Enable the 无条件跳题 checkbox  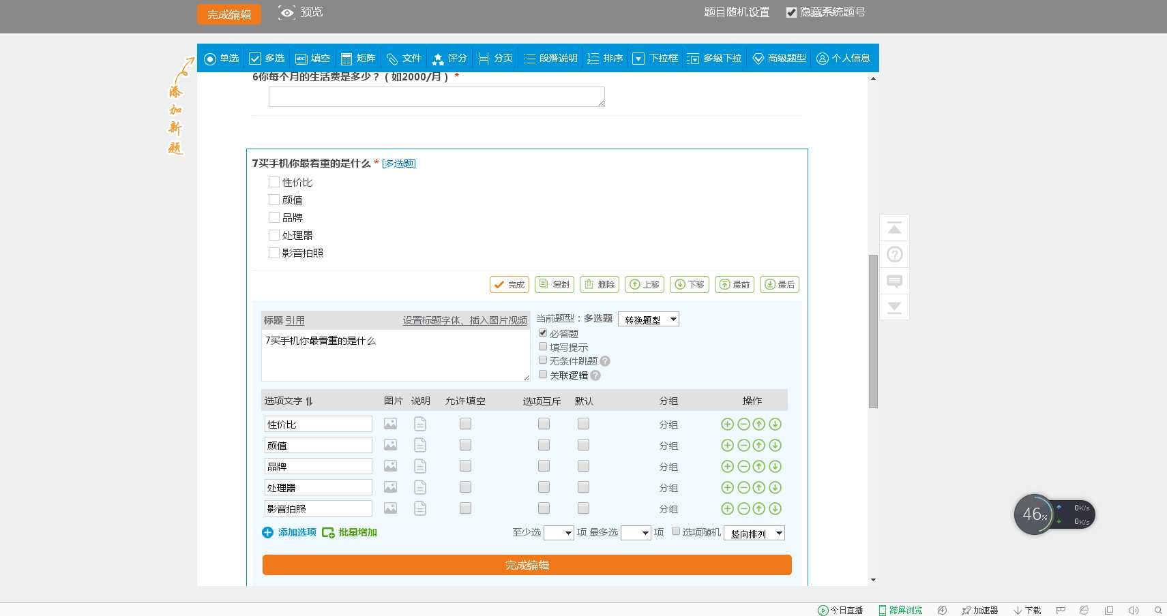pyautogui.click(x=543, y=360)
